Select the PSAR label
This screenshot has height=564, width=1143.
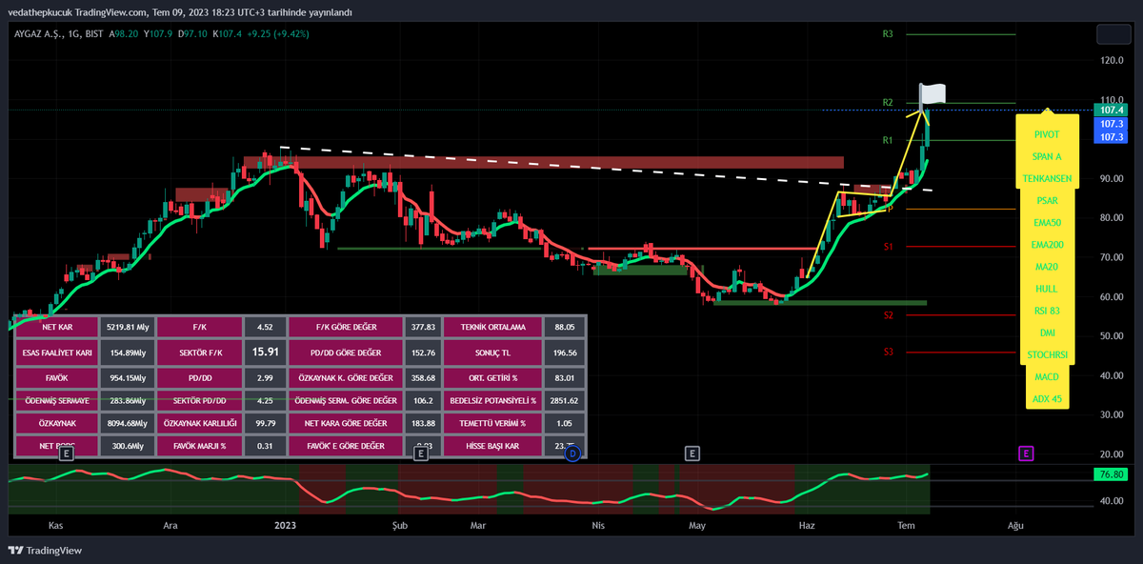pyautogui.click(x=1047, y=201)
